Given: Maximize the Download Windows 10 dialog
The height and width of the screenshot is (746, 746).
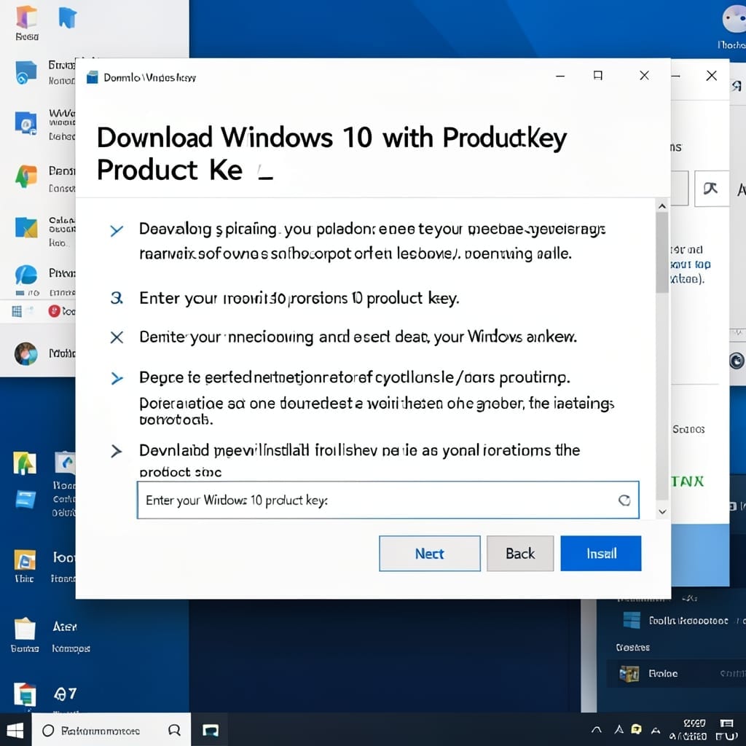Looking at the screenshot, I should click(598, 76).
